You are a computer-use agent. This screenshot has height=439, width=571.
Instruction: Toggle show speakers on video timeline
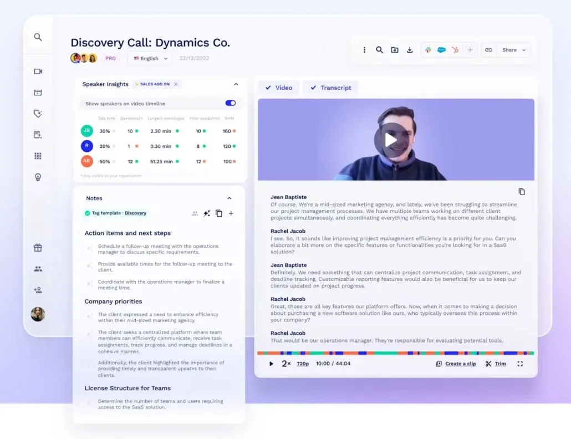click(231, 103)
